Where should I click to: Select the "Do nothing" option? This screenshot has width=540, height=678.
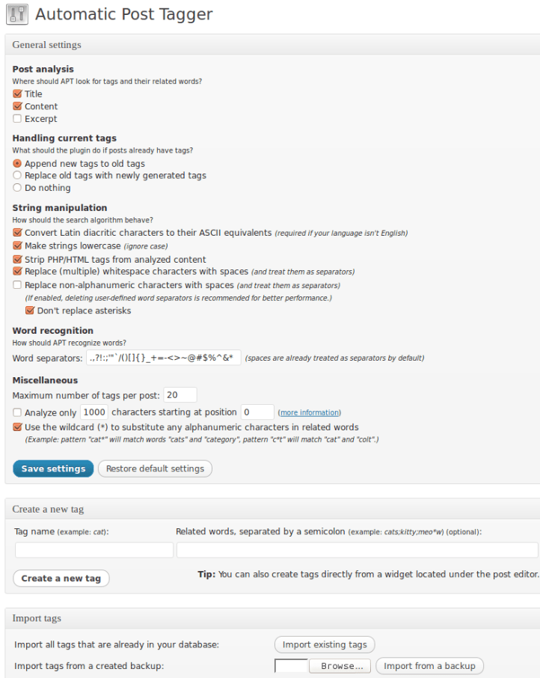point(16,187)
